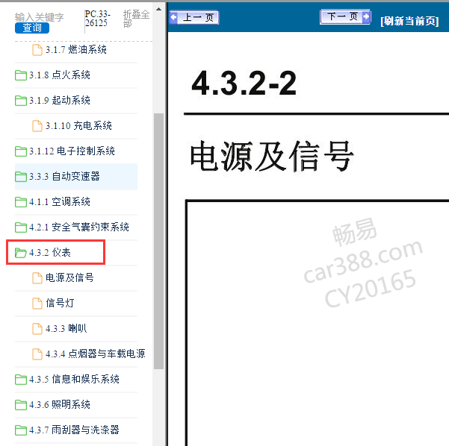Select the 4.1.1 空调系统 entry
Screen dimensions: 449x446
60,202
